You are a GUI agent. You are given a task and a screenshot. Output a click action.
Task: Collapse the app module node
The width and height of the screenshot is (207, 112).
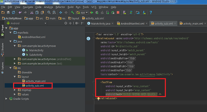coord(6,28)
